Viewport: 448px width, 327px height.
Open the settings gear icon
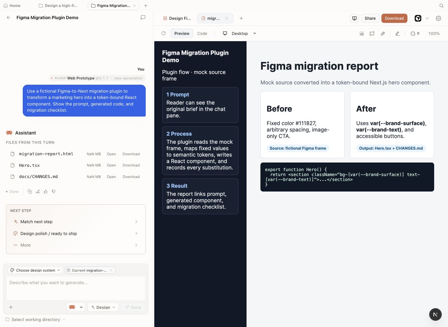point(438,18)
